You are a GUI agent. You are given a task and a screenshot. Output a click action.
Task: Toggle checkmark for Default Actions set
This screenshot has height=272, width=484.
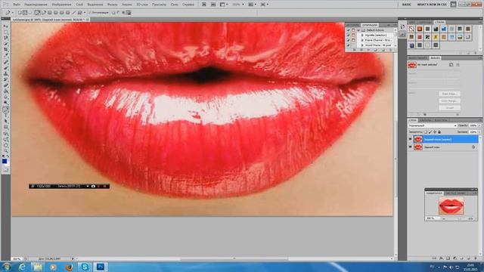[348, 30]
